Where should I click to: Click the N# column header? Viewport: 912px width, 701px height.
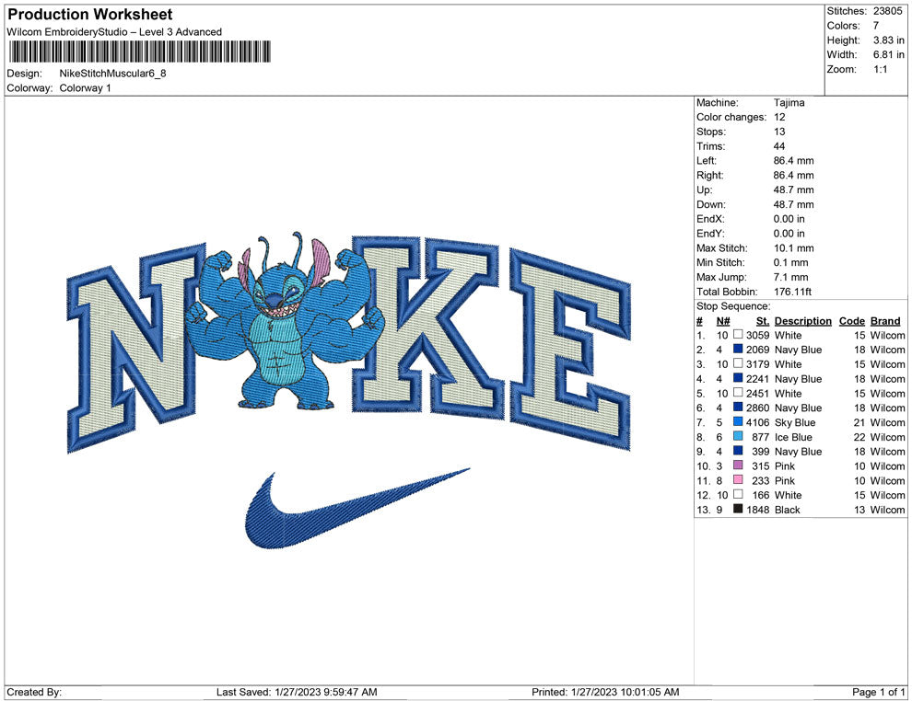(x=723, y=320)
